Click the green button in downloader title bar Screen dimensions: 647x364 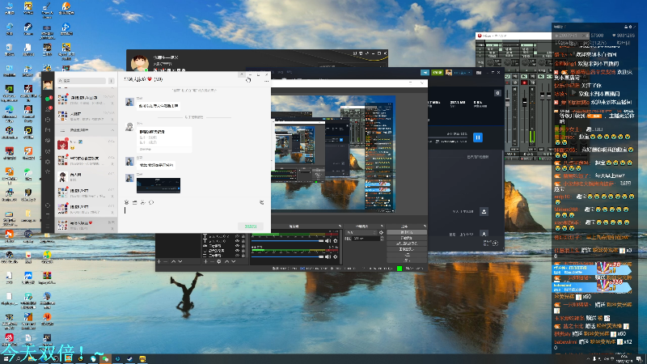[x=437, y=72]
